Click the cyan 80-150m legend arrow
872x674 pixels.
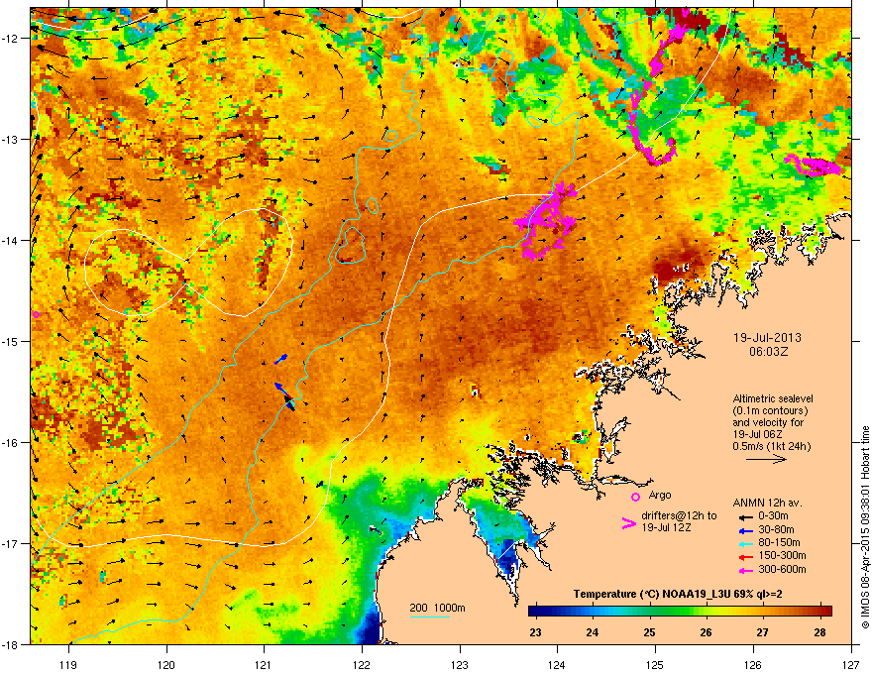point(745,543)
